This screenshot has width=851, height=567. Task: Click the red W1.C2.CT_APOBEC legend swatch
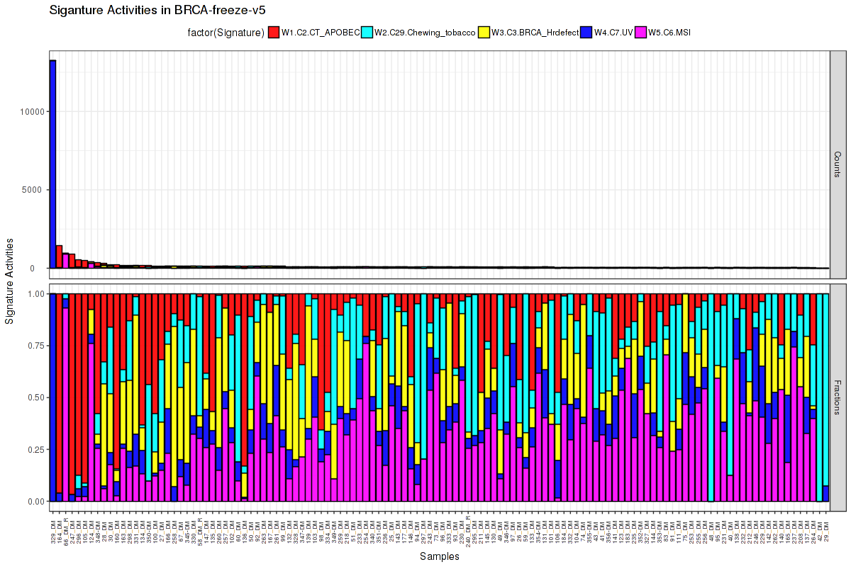(274, 32)
